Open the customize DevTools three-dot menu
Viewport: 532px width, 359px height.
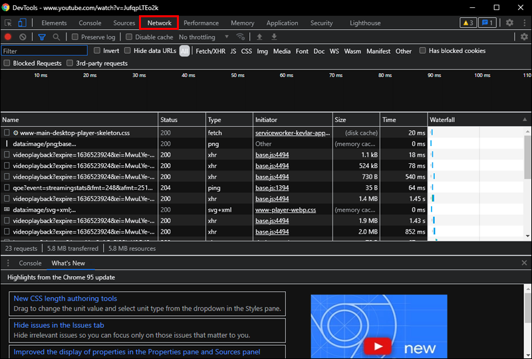pyautogui.click(x=523, y=23)
